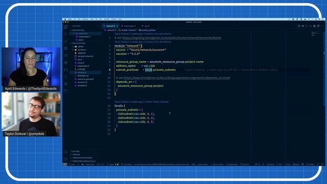Expand the Timeline panel
Image resolution: width=327 pixels, height=184 pixels.
76,154
